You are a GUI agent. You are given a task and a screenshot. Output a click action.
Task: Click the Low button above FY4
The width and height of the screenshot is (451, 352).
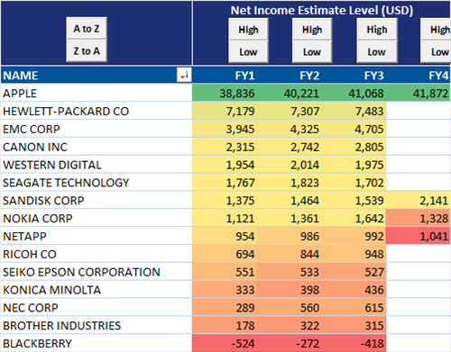(x=436, y=52)
